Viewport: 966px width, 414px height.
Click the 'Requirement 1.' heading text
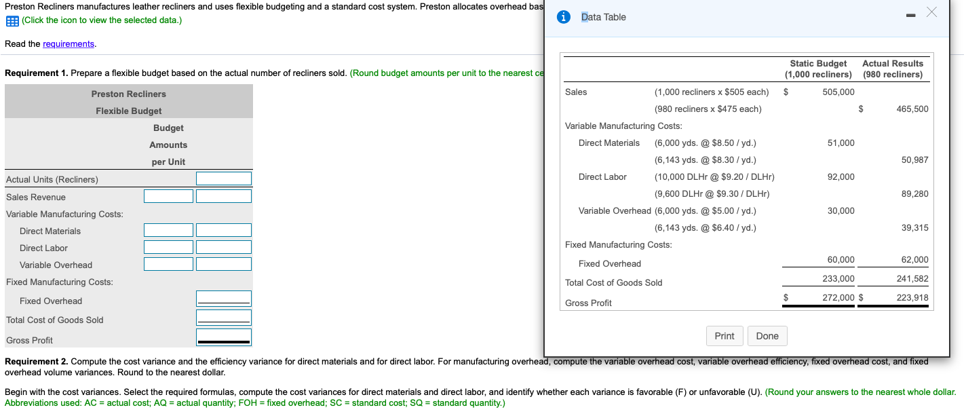[37, 73]
